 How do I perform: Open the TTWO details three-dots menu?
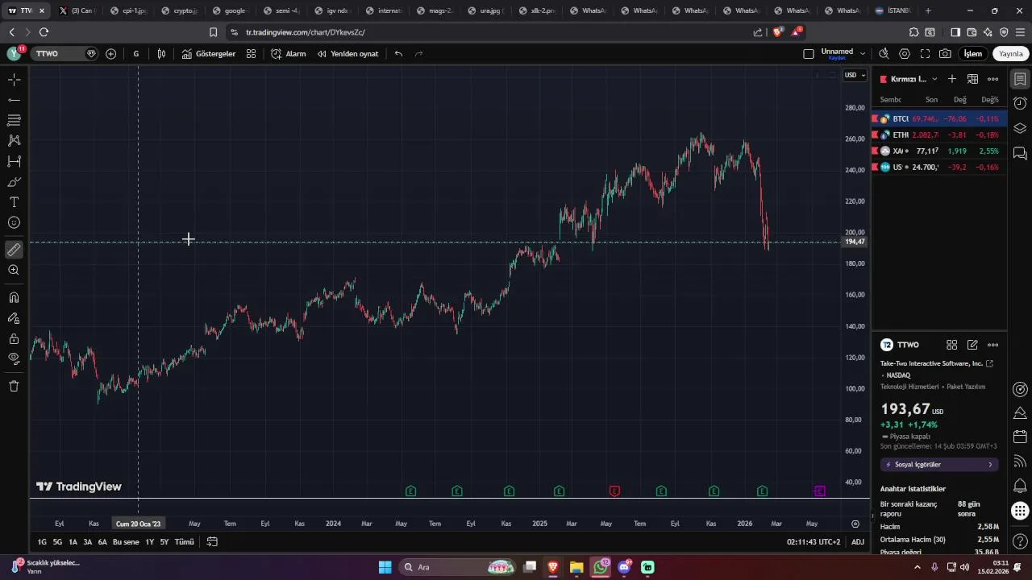coord(993,345)
